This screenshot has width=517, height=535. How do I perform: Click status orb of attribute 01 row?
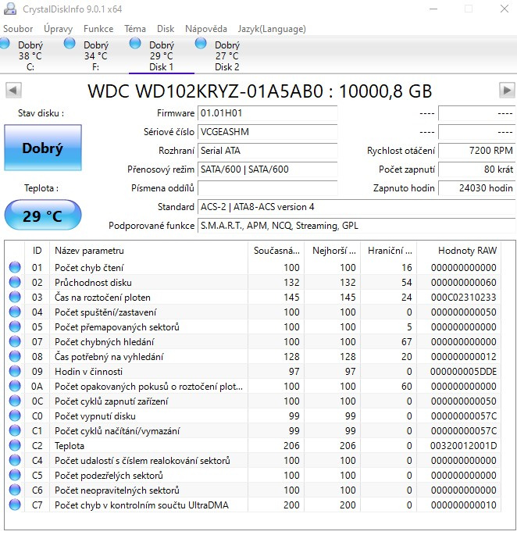pos(15,267)
